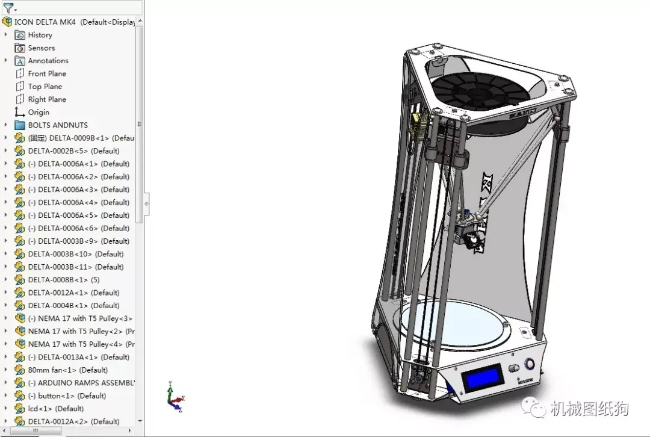Click the DELTA-0002B<5> part icon
This screenshot has width=650, height=437.
pyautogui.click(x=19, y=151)
